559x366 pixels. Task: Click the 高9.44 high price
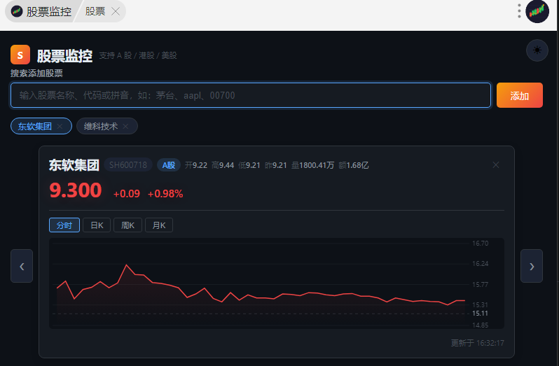[223, 165]
